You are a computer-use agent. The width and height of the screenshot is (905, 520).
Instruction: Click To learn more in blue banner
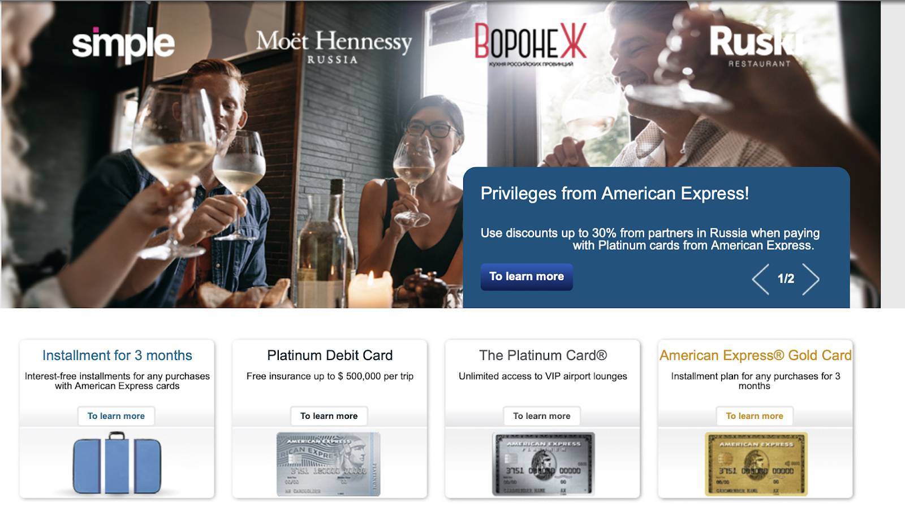[x=527, y=276]
